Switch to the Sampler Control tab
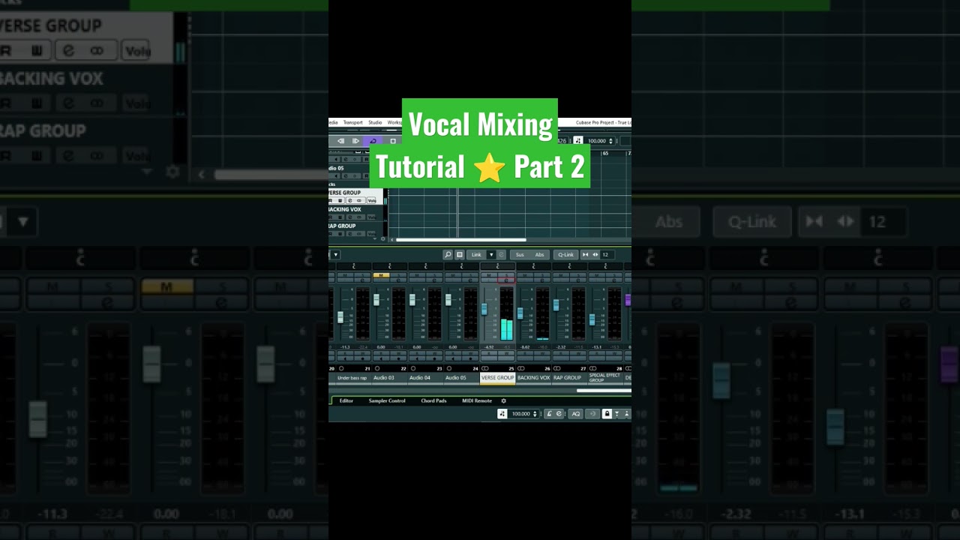Image resolution: width=960 pixels, height=540 pixels. click(387, 401)
